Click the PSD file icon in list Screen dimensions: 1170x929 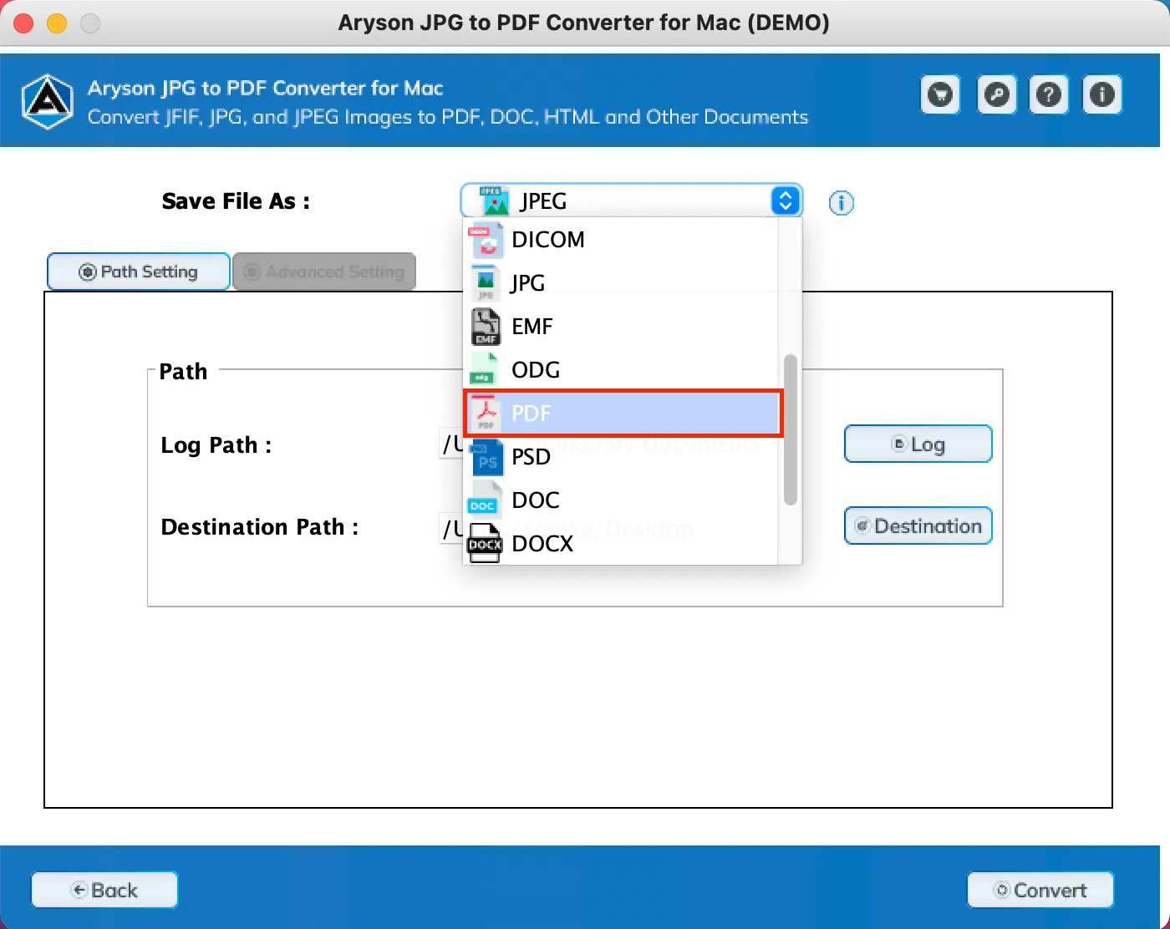[x=487, y=457]
